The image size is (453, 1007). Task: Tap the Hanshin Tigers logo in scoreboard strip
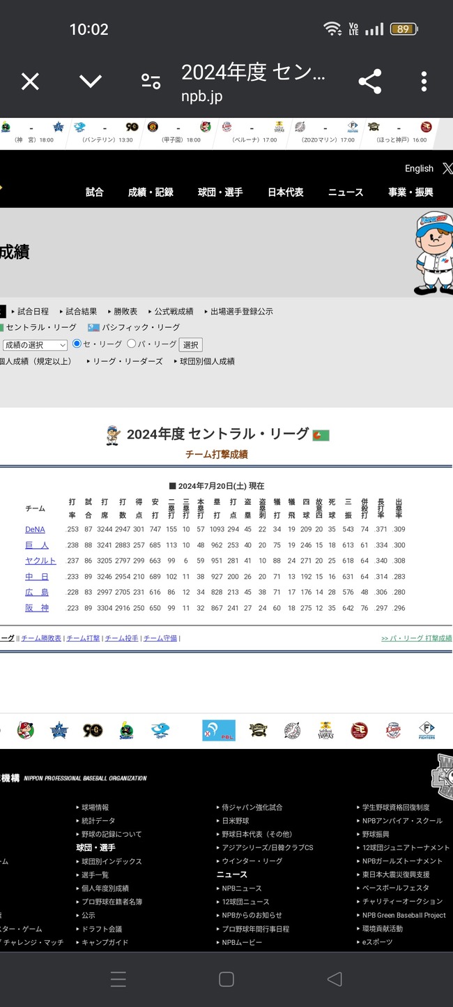coord(152,127)
